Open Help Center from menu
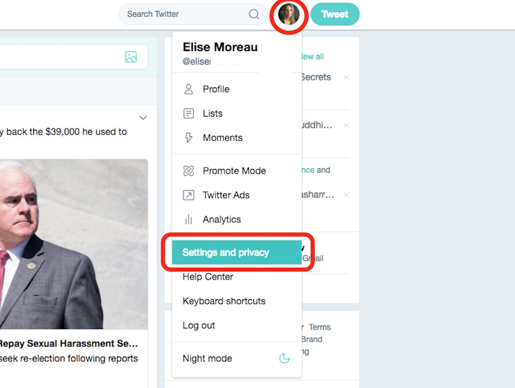515x388 pixels. [x=208, y=277]
